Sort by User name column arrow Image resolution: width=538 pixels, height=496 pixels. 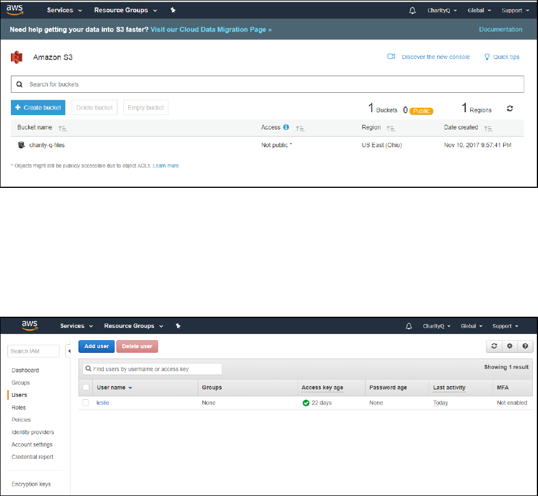(x=131, y=388)
